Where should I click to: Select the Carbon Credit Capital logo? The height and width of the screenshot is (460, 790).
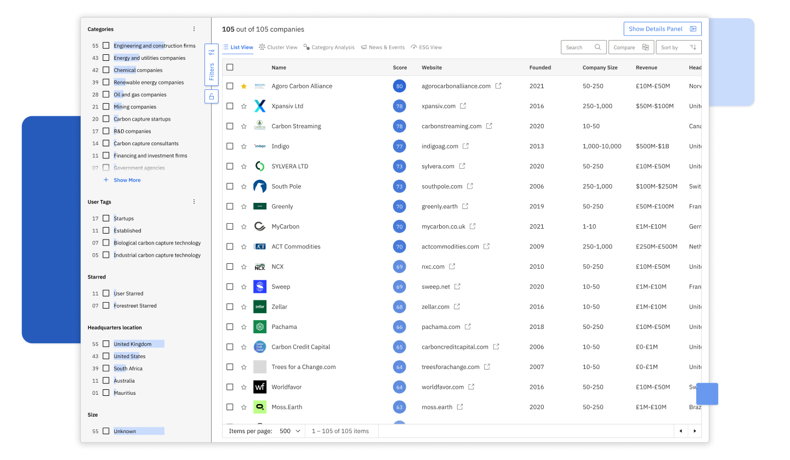260,347
